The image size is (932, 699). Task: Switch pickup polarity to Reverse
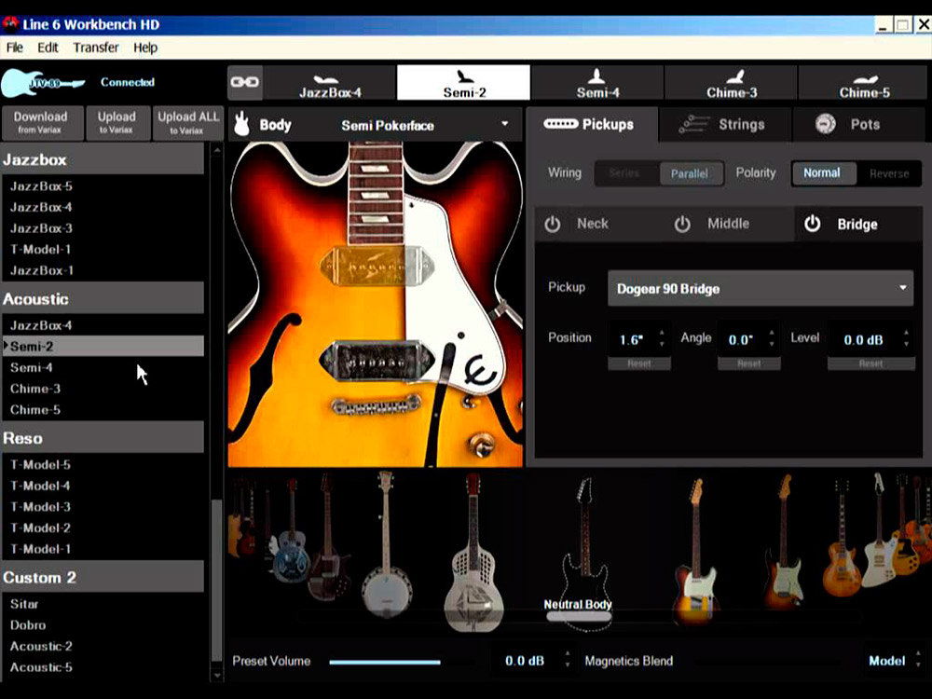[x=889, y=173]
